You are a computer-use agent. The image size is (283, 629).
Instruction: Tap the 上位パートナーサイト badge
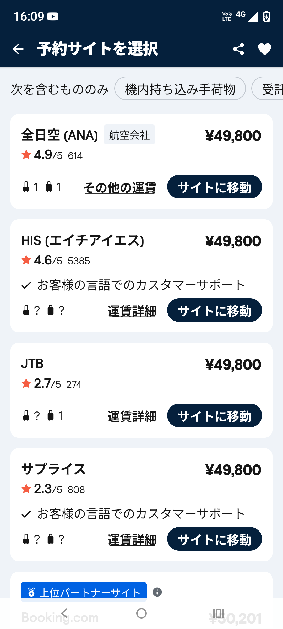84,592
